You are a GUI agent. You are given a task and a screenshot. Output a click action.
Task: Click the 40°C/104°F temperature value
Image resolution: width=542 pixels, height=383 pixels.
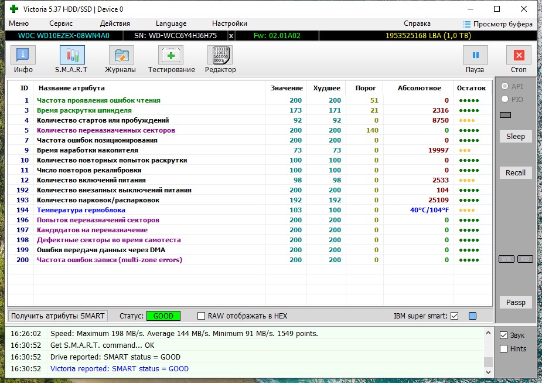pos(429,210)
